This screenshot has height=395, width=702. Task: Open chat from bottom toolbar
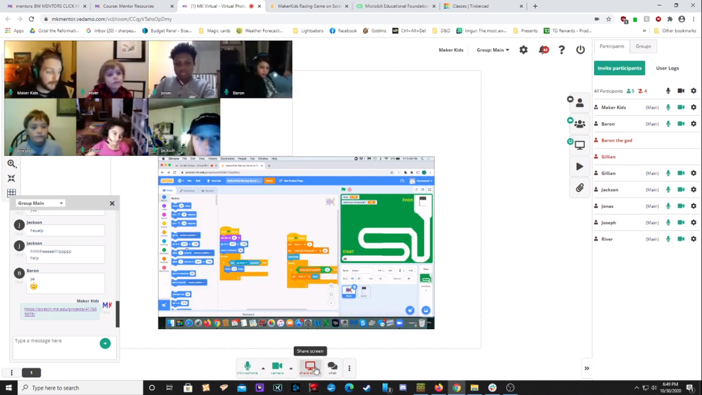[332, 368]
